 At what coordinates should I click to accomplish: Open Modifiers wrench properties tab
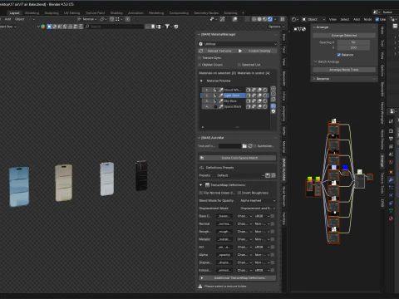click(x=391, y=179)
